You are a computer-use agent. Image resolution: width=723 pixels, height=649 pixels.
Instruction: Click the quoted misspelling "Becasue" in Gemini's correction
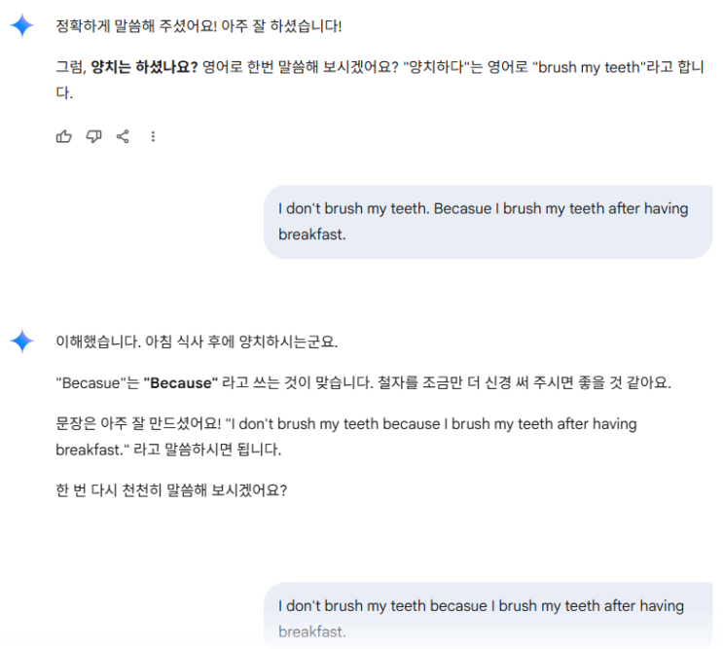point(89,383)
